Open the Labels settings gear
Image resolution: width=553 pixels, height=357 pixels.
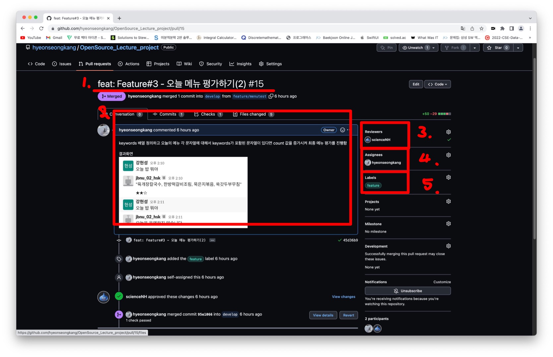coord(448,177)
